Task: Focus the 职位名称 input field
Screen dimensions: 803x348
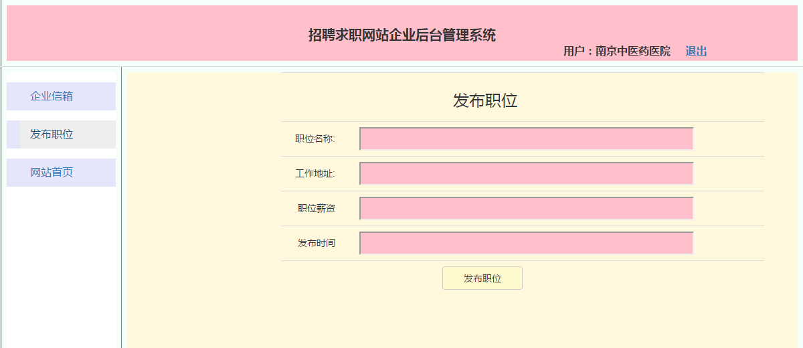Action: 526,139
